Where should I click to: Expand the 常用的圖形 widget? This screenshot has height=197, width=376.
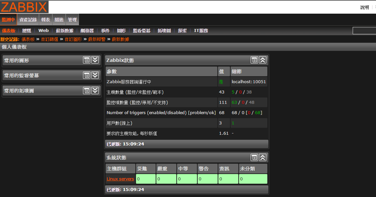(95, 60)
